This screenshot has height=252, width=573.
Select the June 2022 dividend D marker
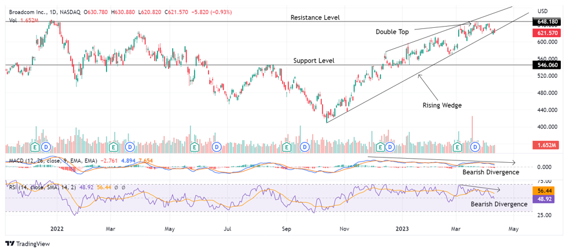217,147
